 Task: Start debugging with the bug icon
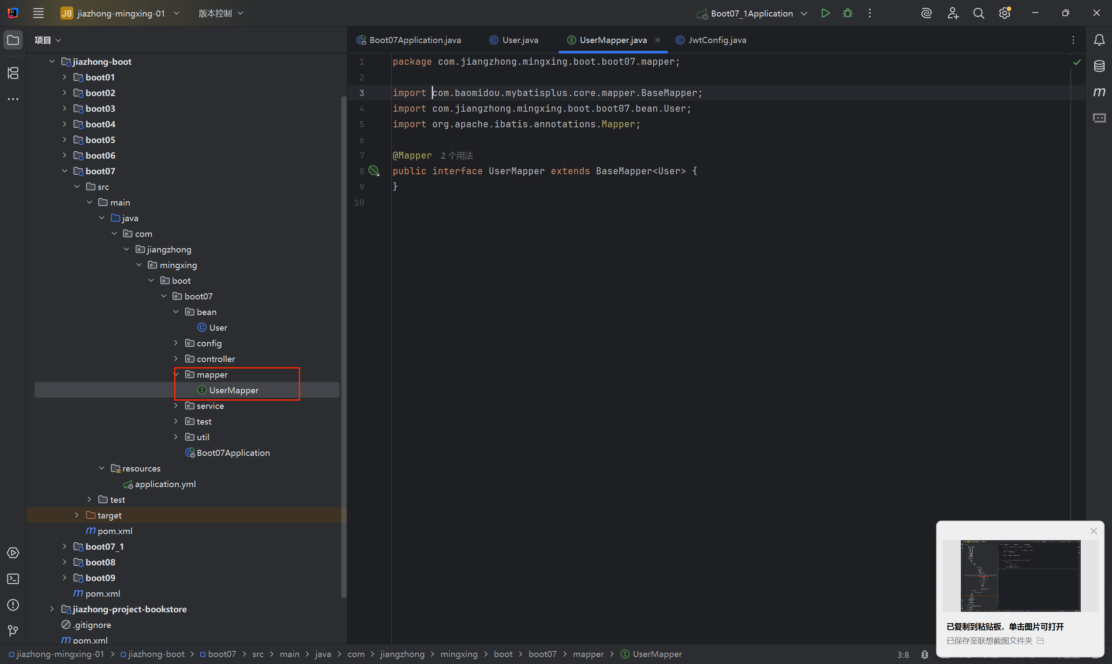click(x=847, y=13)
